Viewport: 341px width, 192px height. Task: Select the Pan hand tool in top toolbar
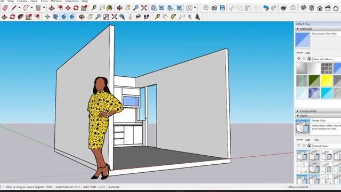(x=128, y=8)
